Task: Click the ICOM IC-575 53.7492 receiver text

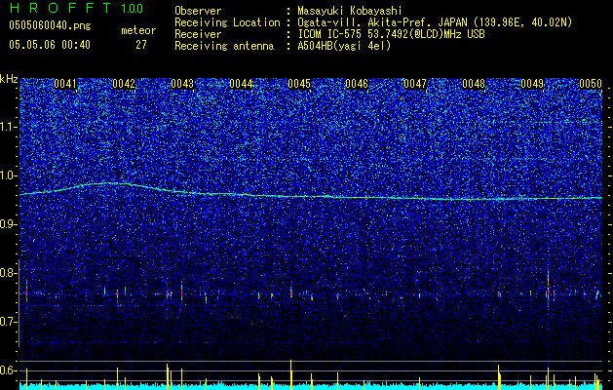Action: tap(391, 34)
